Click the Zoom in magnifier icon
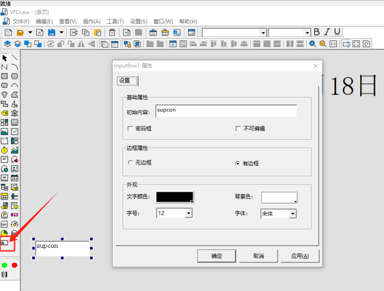Viewport: 384px width, 291px height. pyautogui.click(x=312, y=44)
